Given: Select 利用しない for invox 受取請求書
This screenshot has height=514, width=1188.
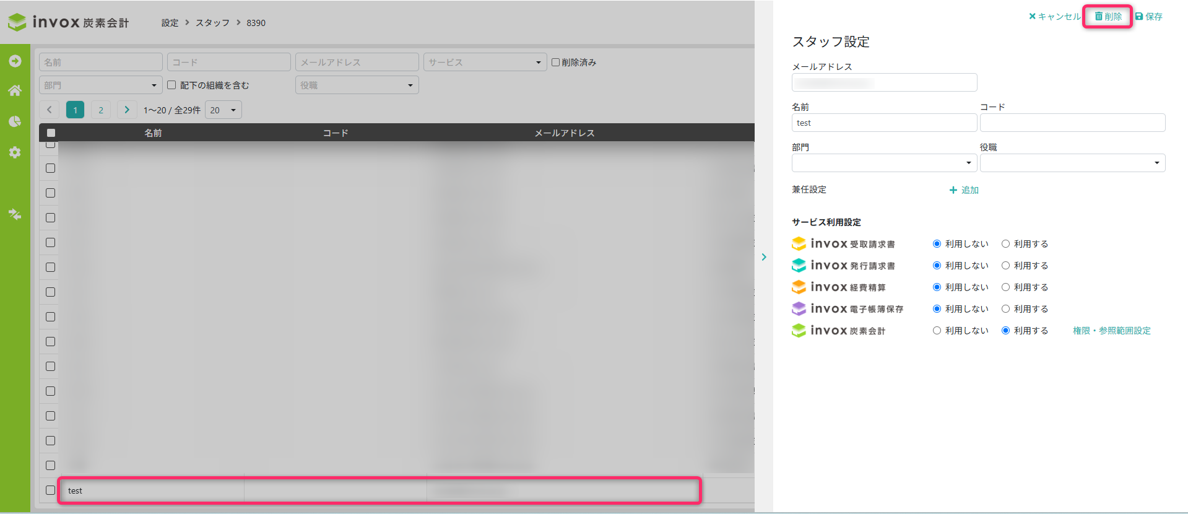Looking at the screenshot, I should pos(937,244).
